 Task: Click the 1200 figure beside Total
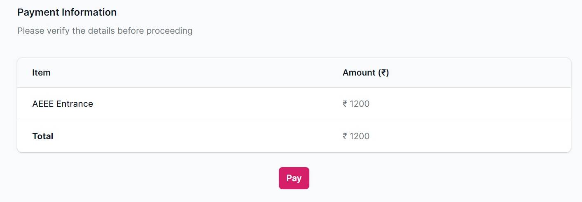click(360, 136)
